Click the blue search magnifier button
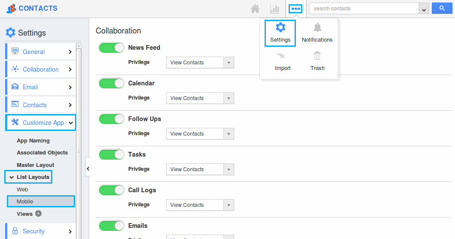455x239 pixels. point(442,9)
